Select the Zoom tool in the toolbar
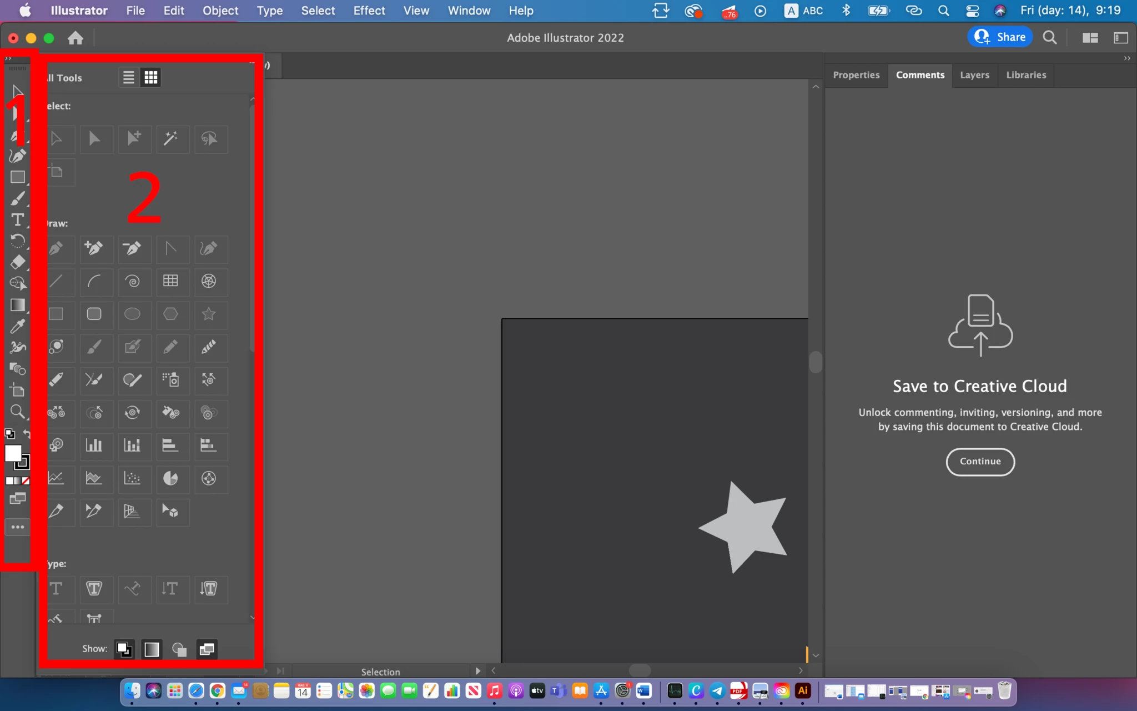The image size is (1137, 711). click(x=17, y=412)
